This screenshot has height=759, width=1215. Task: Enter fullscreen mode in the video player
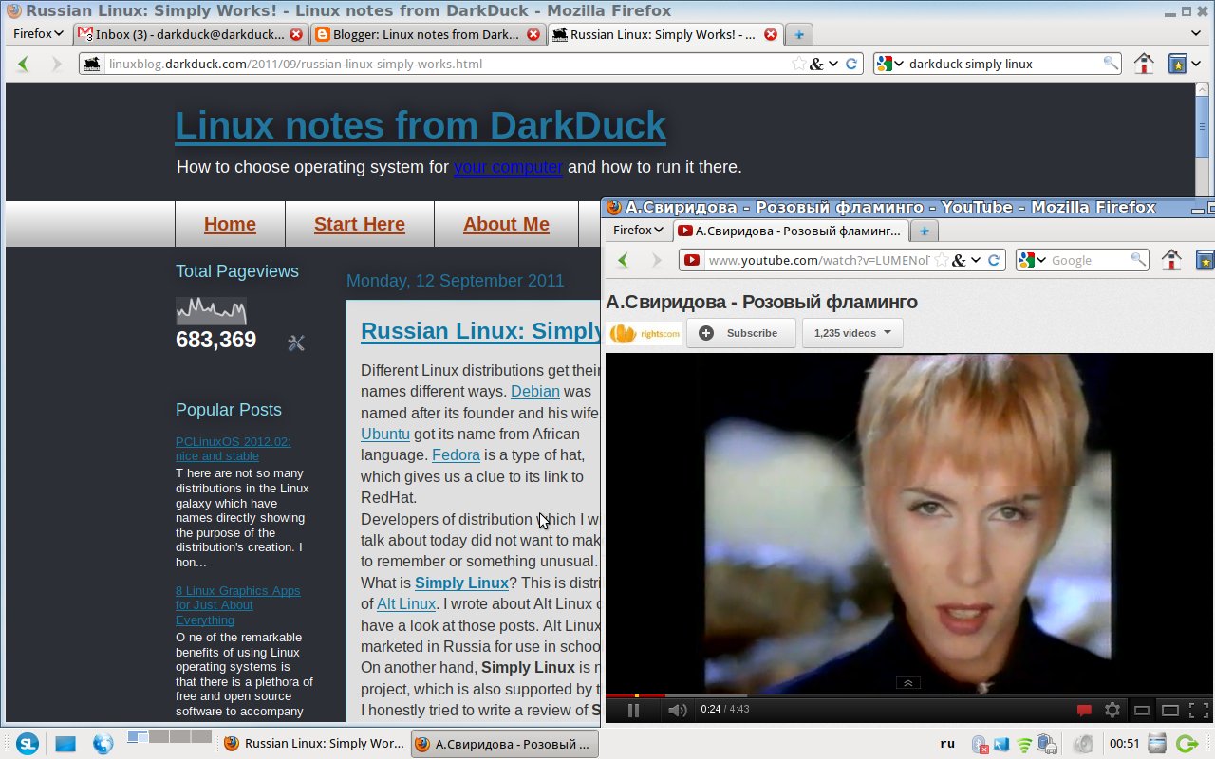(x=1197, y=709)
